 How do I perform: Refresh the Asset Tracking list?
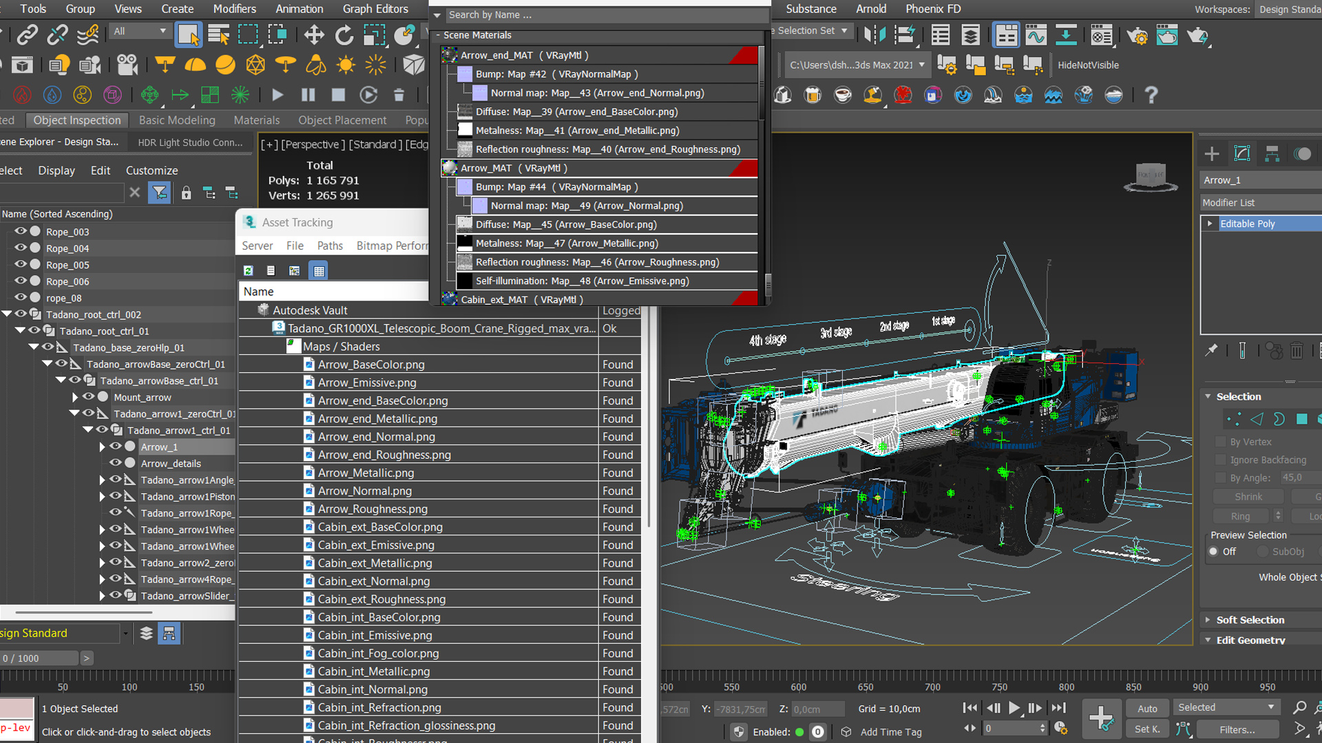click(249, 270)
